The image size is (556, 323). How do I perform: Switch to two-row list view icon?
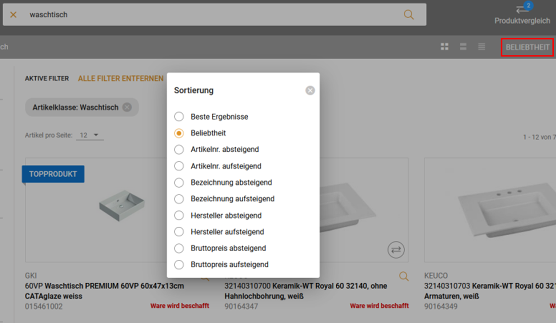(463, 47)
